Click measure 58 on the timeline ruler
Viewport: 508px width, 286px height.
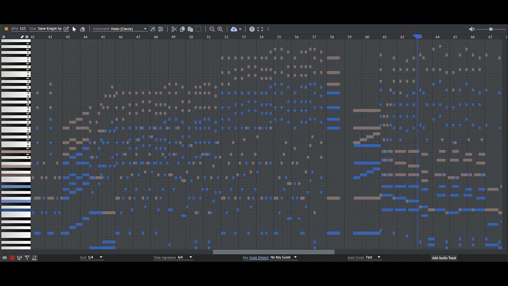click(332, 37)
